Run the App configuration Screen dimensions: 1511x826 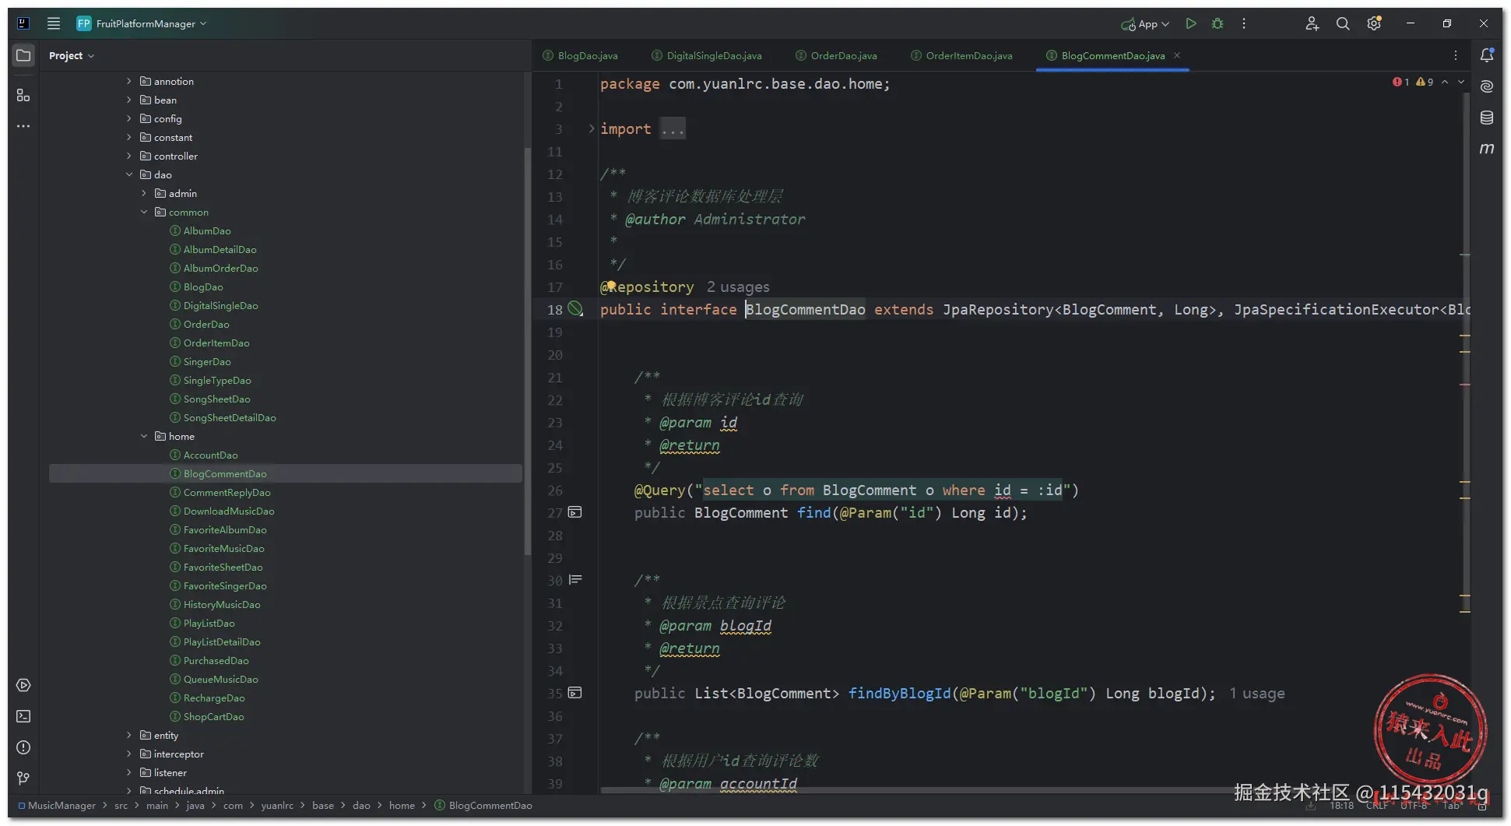[x=1191, y=23]
